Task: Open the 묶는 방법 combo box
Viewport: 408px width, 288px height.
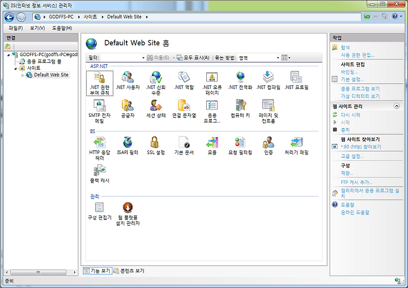Action: click(x=259, y=58)
